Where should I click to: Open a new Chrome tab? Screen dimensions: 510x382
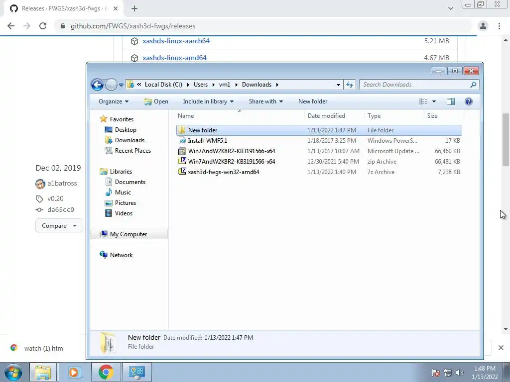point(134,9)
